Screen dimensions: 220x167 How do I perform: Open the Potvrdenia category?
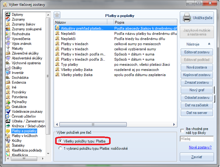click(20, 97)
